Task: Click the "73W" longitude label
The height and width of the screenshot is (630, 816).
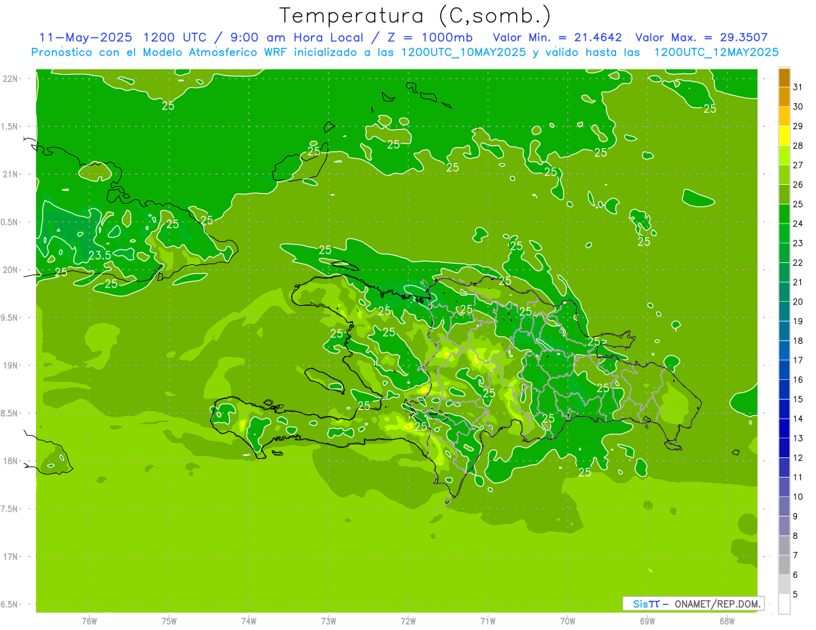Action: pos(328,620)
